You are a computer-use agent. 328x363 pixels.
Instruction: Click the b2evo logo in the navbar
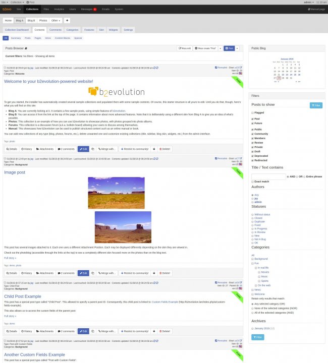(7, 9)
